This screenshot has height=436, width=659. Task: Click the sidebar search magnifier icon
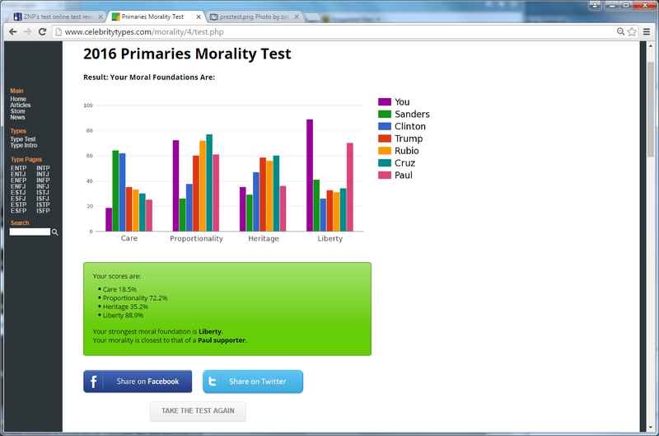pyautogui.click(x=54, y=232)
